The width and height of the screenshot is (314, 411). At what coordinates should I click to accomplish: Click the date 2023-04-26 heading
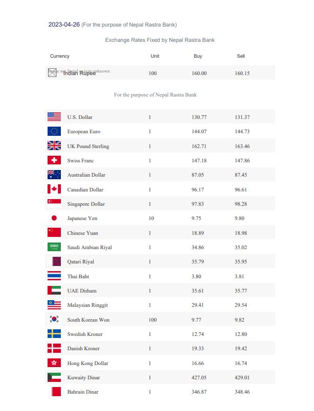point(64,25)
